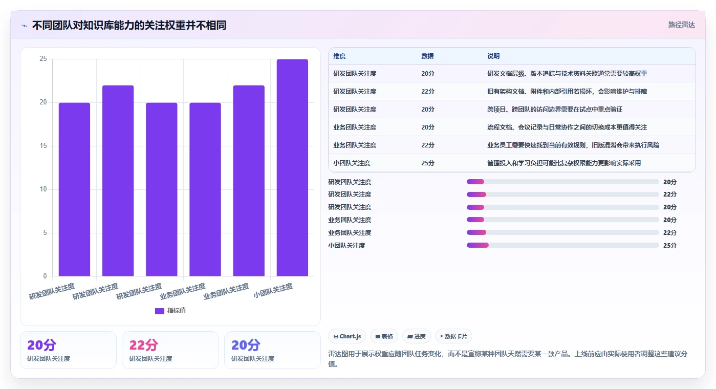Select the 进度 chip
The image size is (716, 389).
pos(417,336)
